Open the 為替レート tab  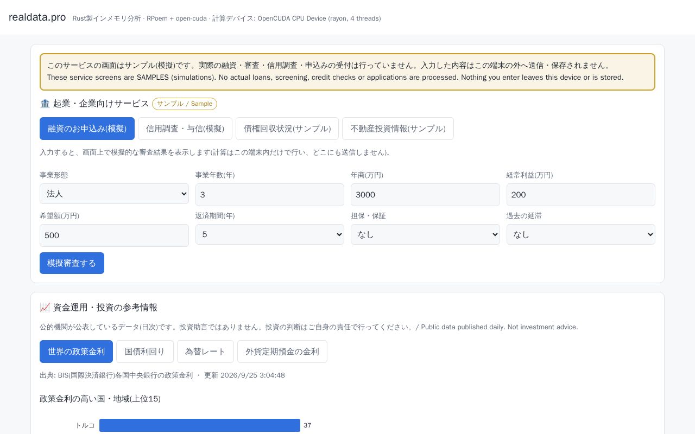tap(205, 352)
